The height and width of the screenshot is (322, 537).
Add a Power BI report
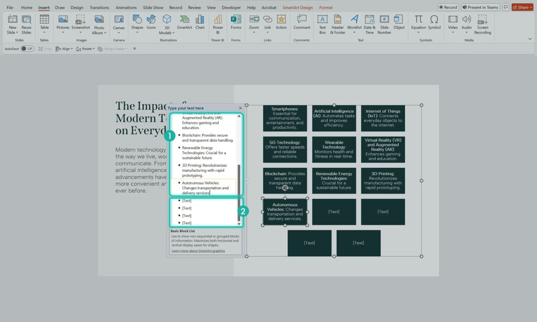click(218, 25)
